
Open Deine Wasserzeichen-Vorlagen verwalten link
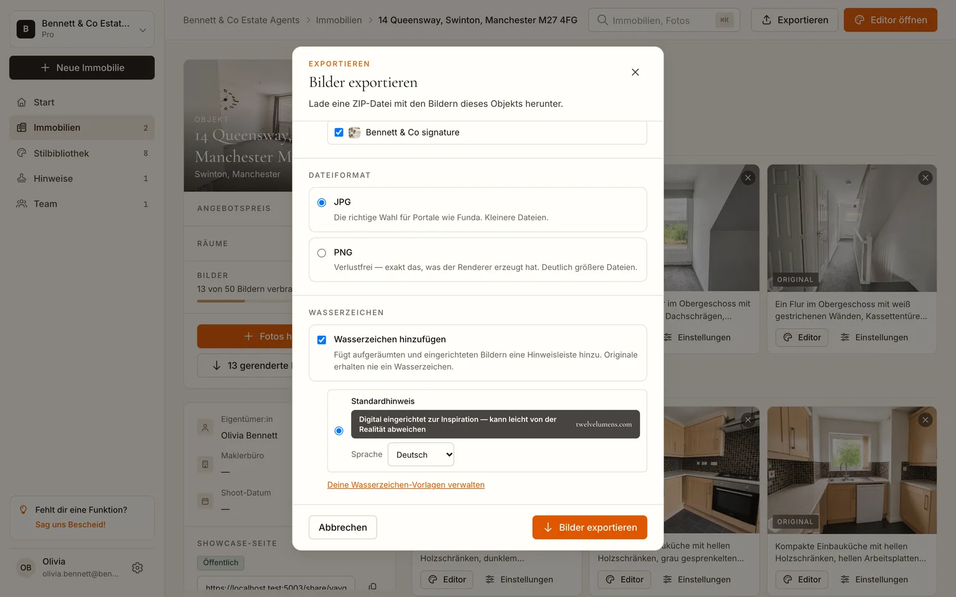coord(406,485)
